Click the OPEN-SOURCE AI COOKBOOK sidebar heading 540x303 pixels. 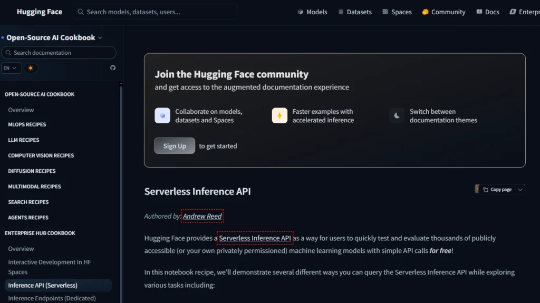pos(39,94)
